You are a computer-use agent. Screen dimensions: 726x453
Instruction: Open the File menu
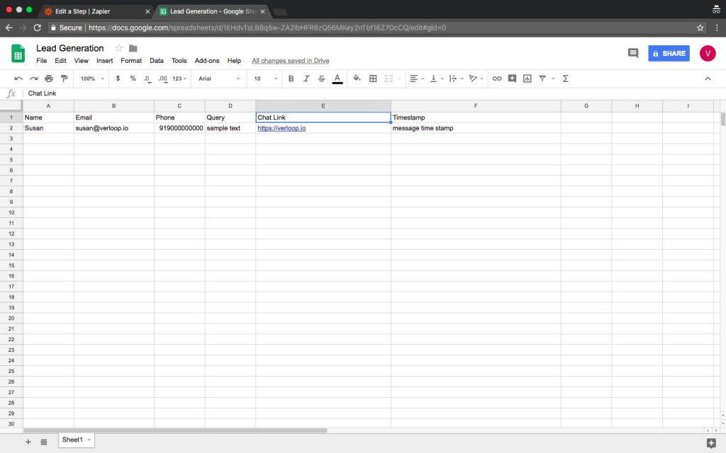42,61
